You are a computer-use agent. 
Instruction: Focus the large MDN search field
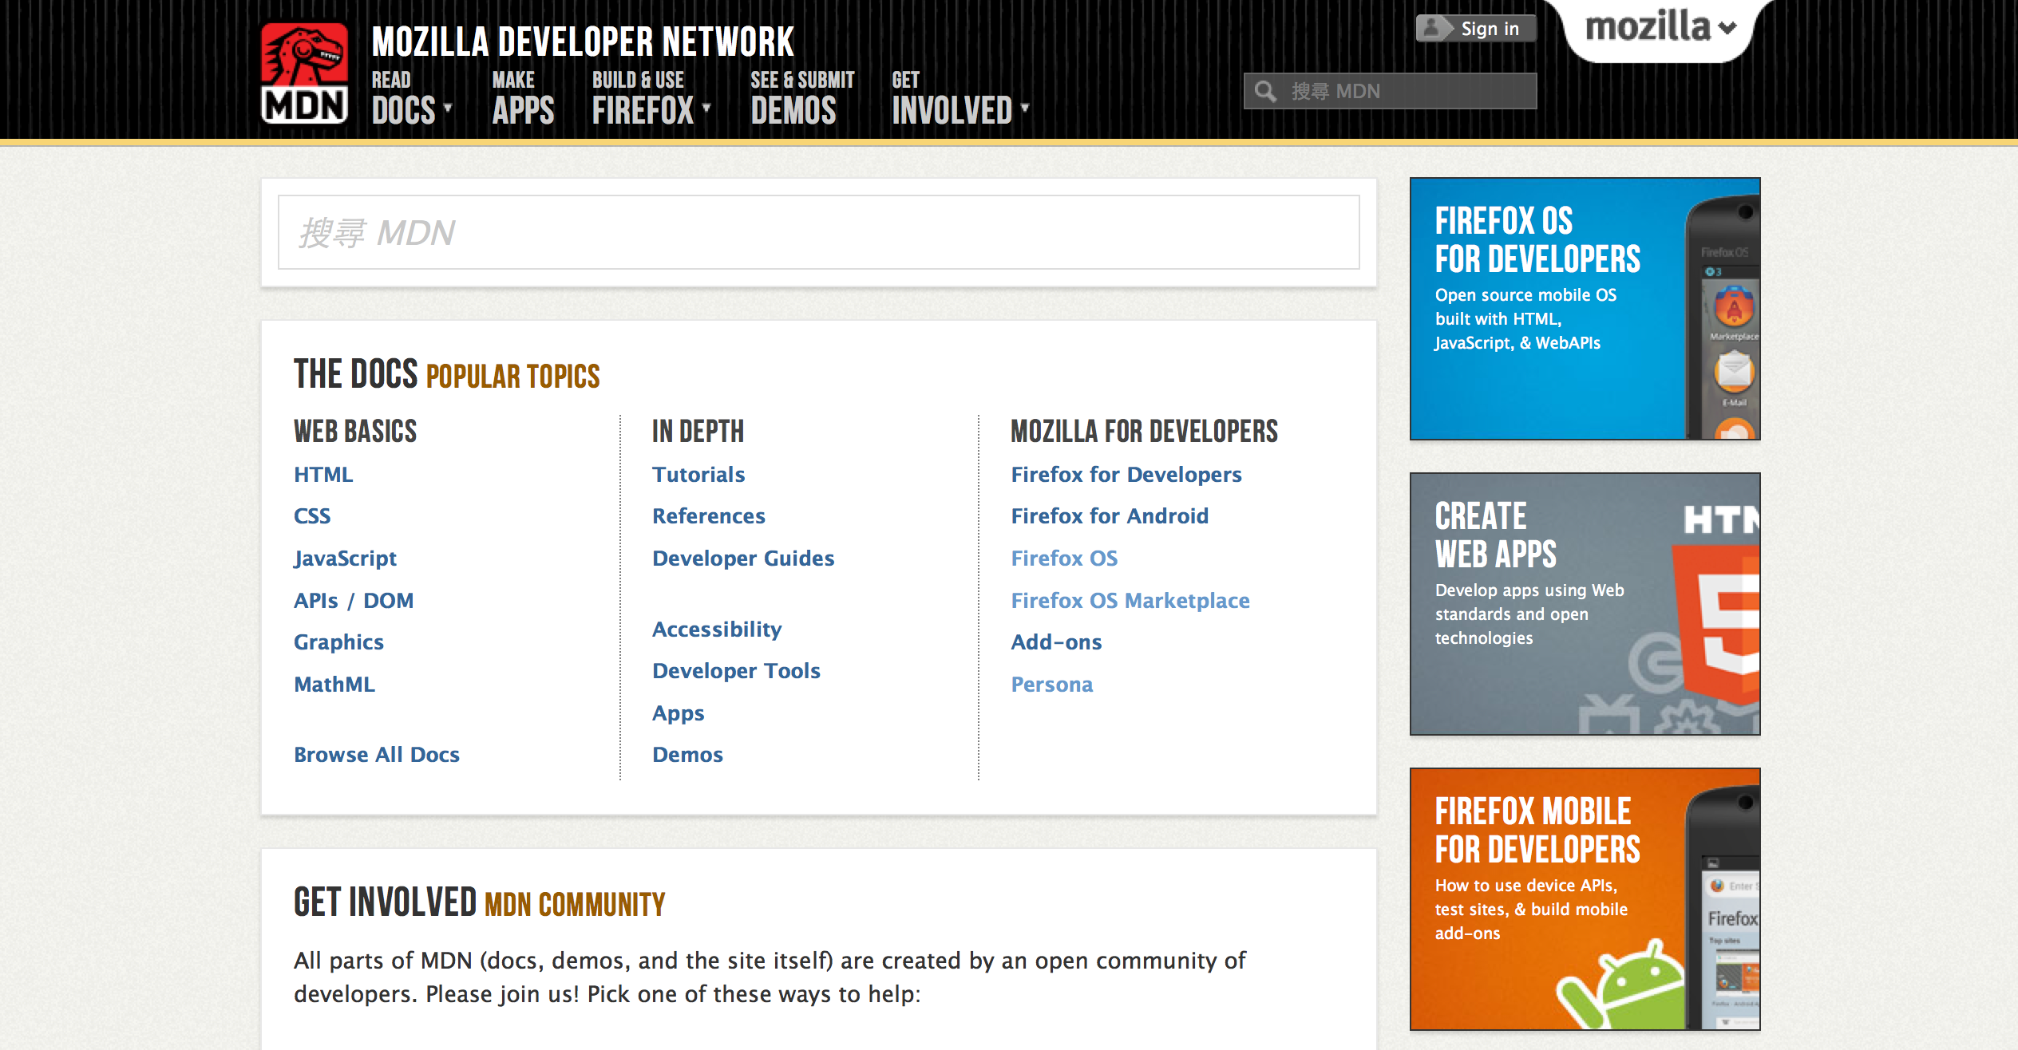click(x=818, y=232)
